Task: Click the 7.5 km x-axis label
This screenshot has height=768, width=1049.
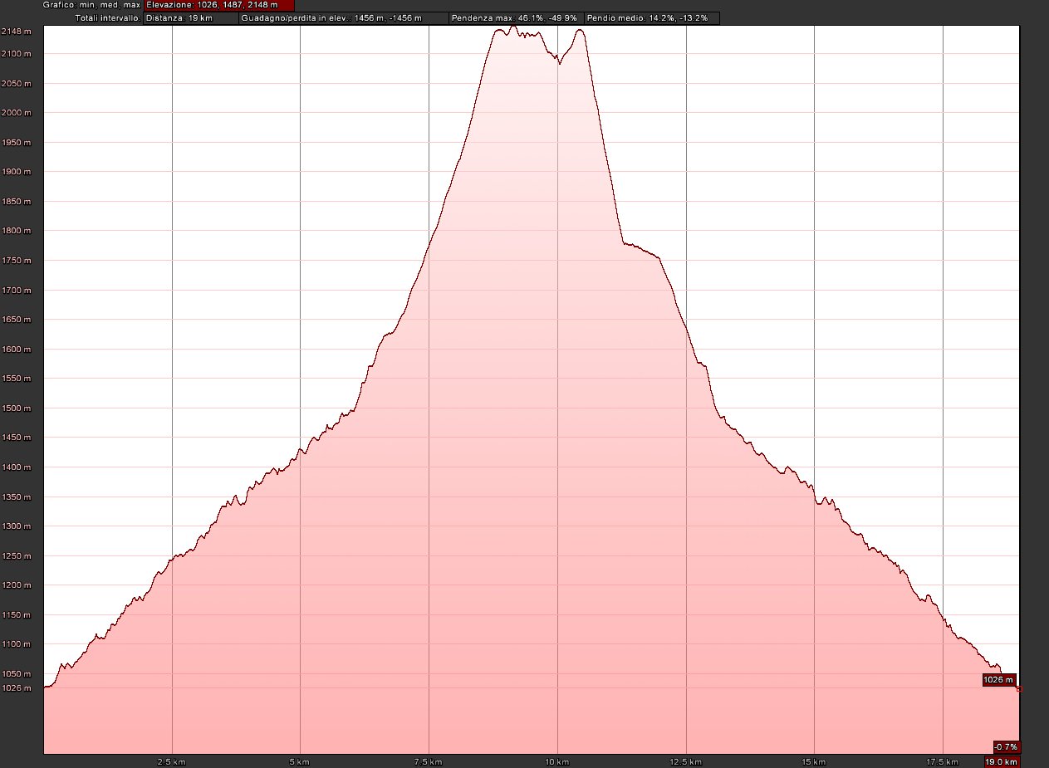Action: pyautogui.click(x=428, y=761)
